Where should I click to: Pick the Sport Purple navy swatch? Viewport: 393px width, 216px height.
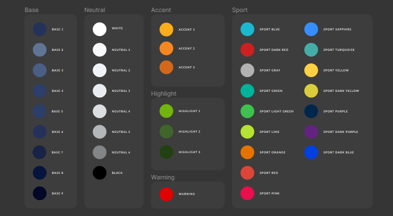click(x=311, y=112)
